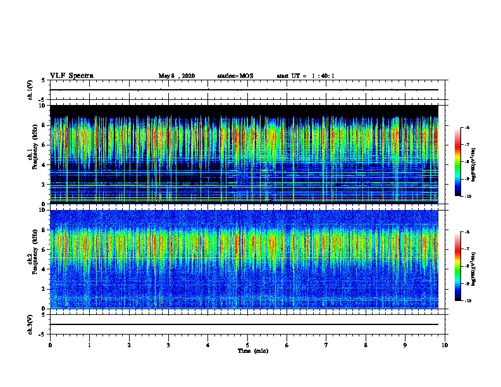501x387 pixels.
Task: Click the '8' kHz tick on ch.1 frequency axis
Action: pyautogui.click(x=44, y=125)
